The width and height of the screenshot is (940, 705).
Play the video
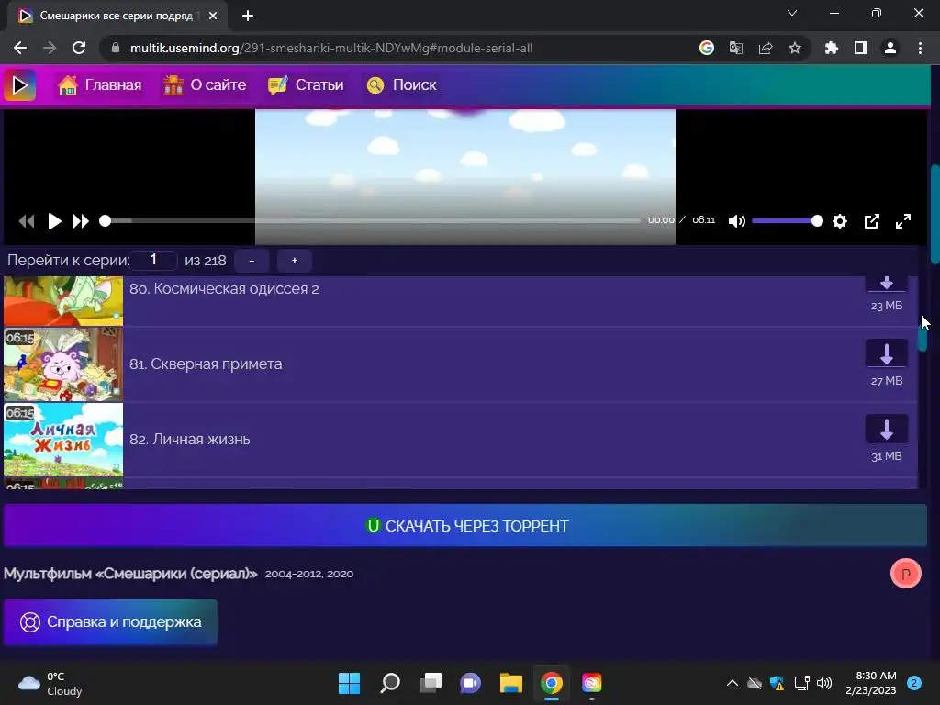pyautogui.click(x=54, y=221)
